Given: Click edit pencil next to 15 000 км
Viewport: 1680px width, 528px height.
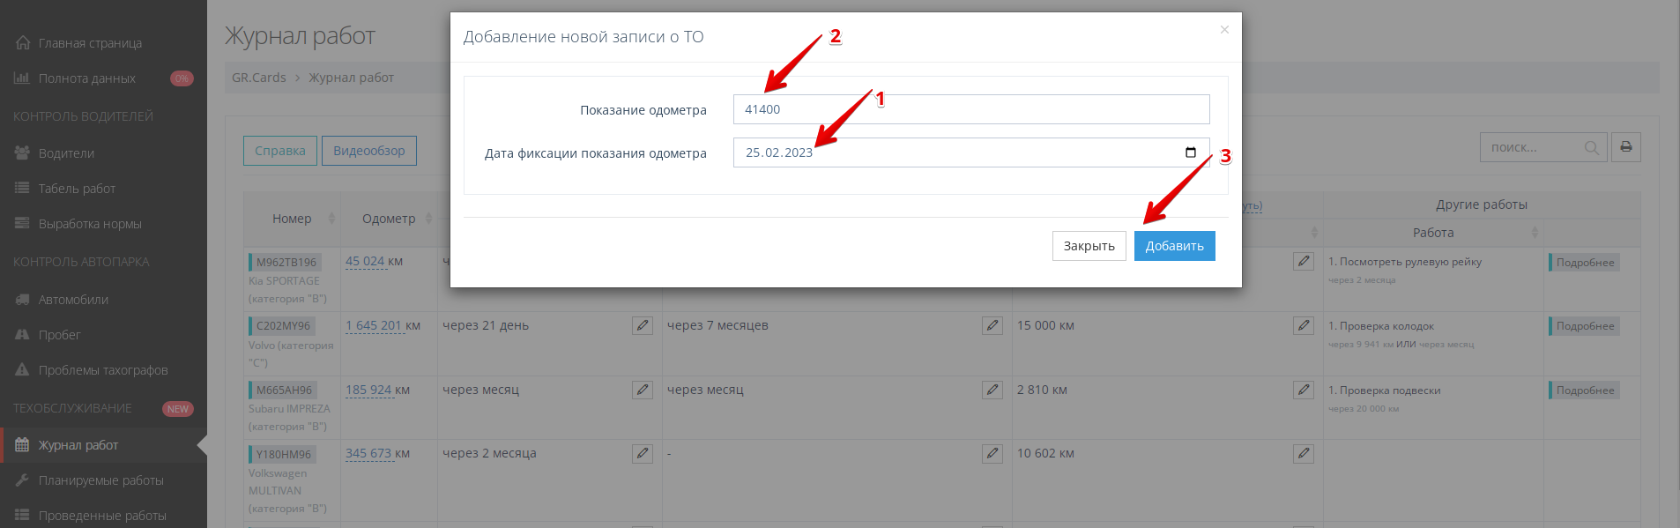Looking at the screenshot, I should (x=1304, y=326).
